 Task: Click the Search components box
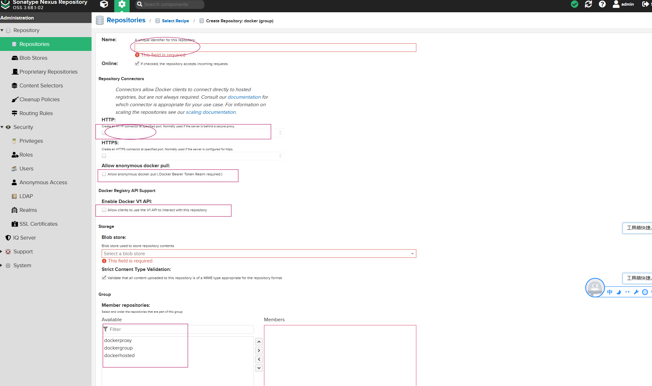170,4
